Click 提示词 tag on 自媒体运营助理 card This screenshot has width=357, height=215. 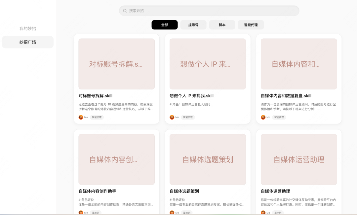[278, 212]
